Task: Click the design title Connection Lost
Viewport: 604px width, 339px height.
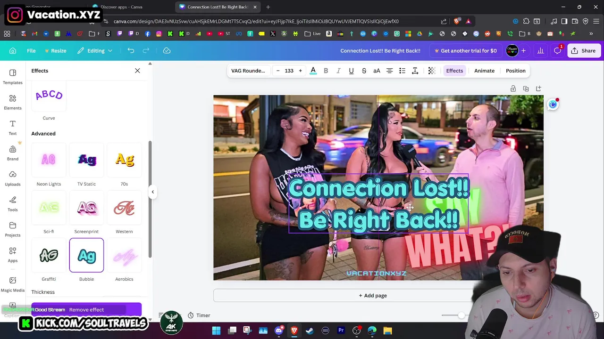Action: [380, 50]
